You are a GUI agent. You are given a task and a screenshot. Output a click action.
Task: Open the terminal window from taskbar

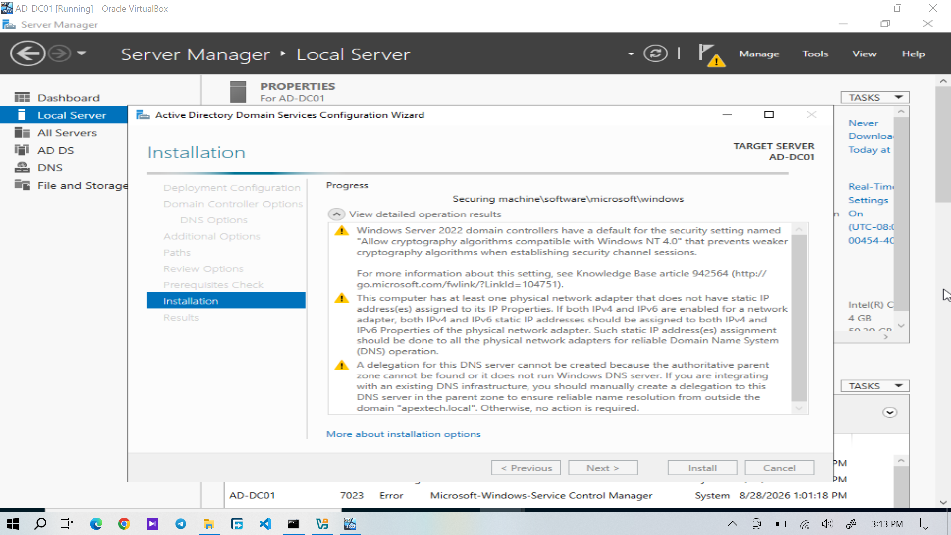(x=294, y=524)
